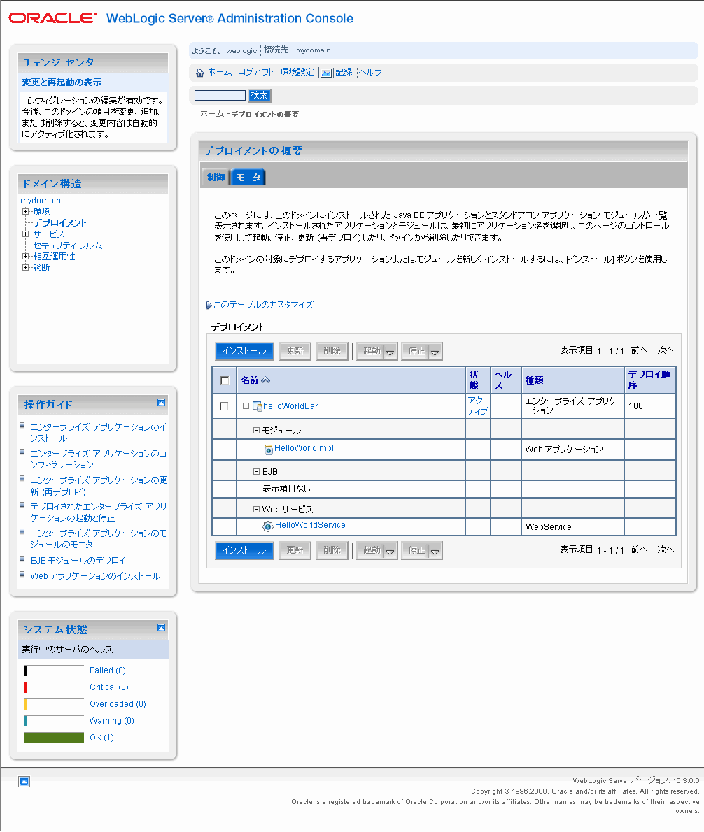704x832 pixels.
Task: Click the top 次へ pagination link
Action: [x=666, y=351]
